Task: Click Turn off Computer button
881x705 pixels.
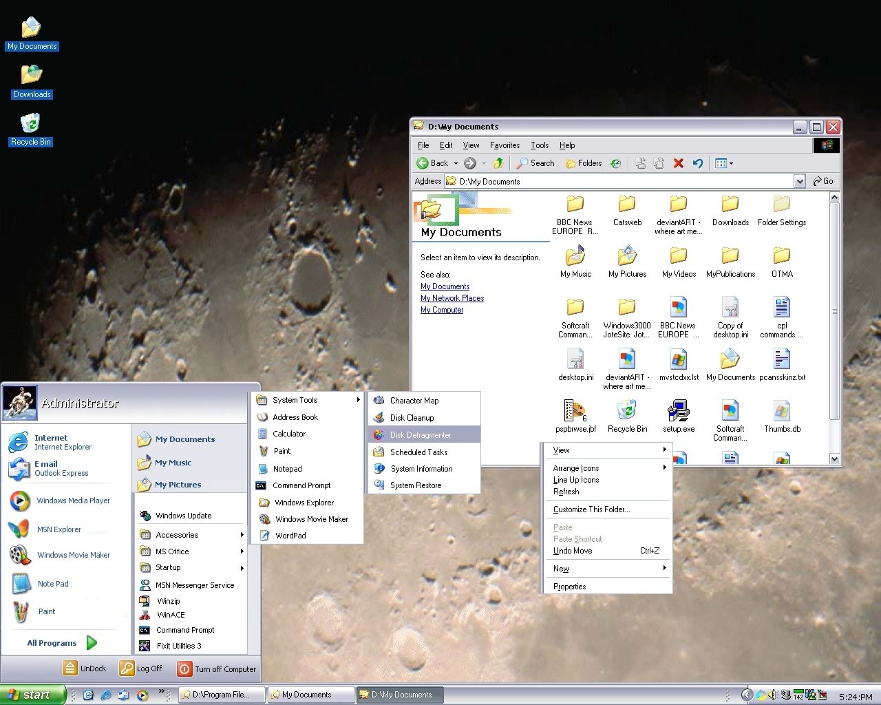Action: 217,669
